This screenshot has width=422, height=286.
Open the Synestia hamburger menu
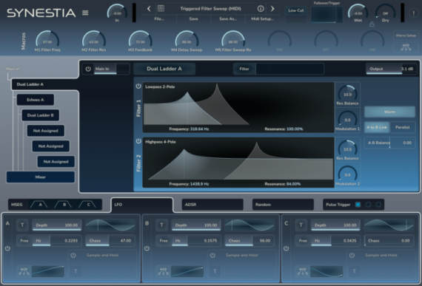point(85,13)
